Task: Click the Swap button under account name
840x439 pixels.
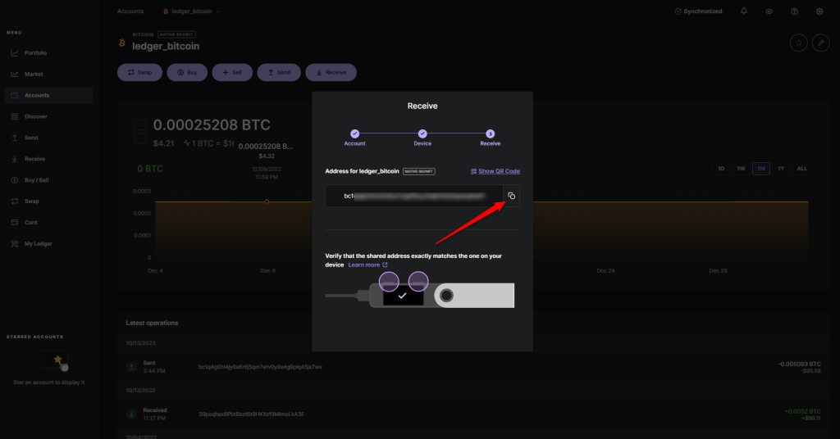Action: tap(139, 72)
